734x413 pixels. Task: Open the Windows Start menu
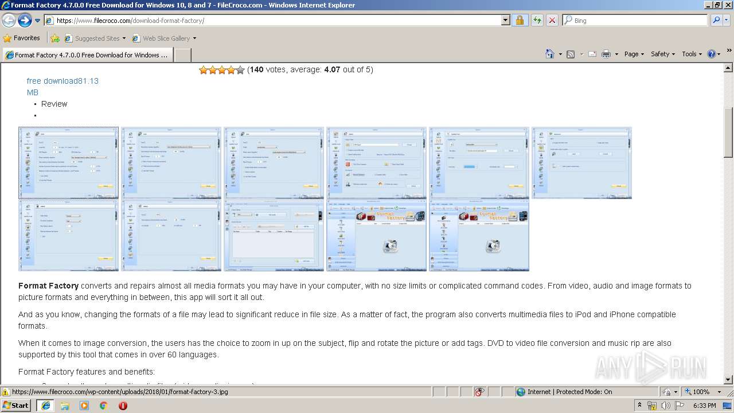pos(16,405)
